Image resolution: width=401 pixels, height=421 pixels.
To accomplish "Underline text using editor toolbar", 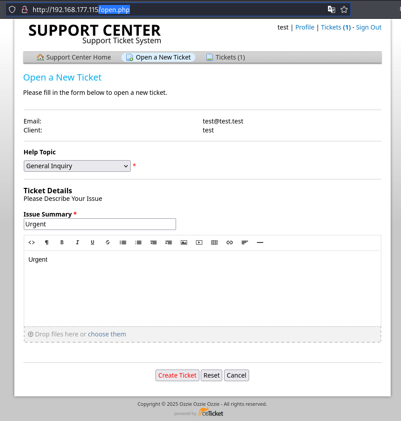I will click(x=92, y=242).
